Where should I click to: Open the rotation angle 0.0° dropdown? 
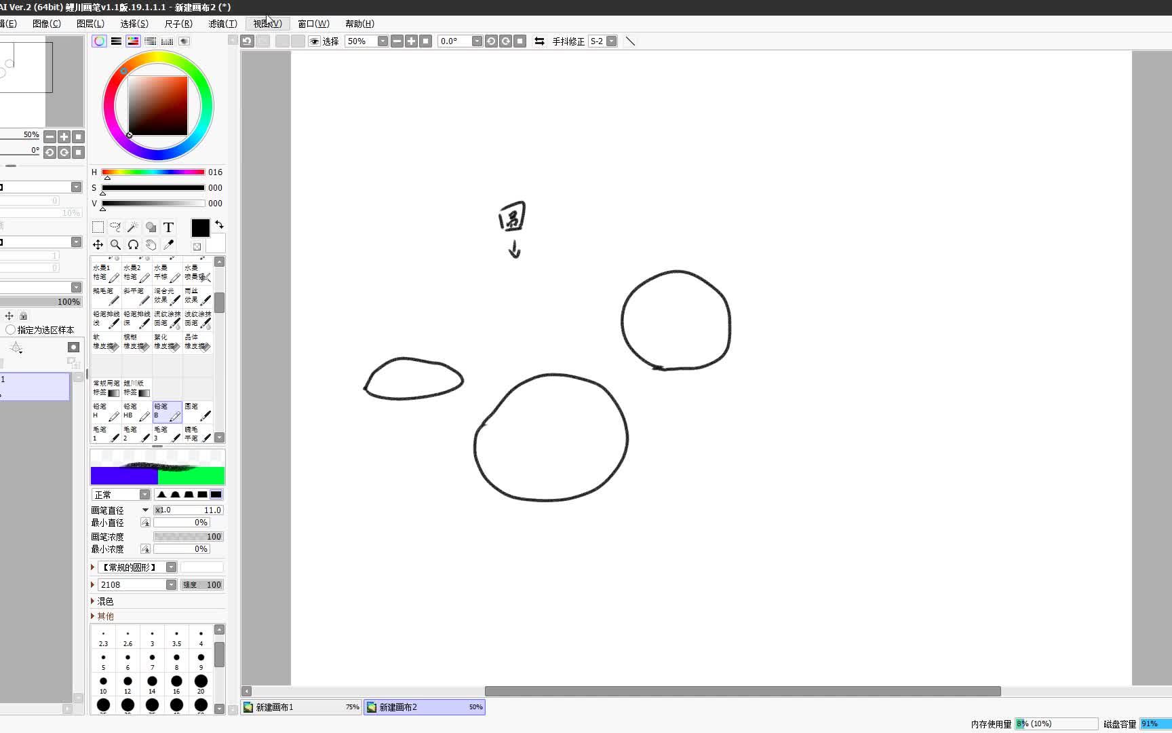477,41
